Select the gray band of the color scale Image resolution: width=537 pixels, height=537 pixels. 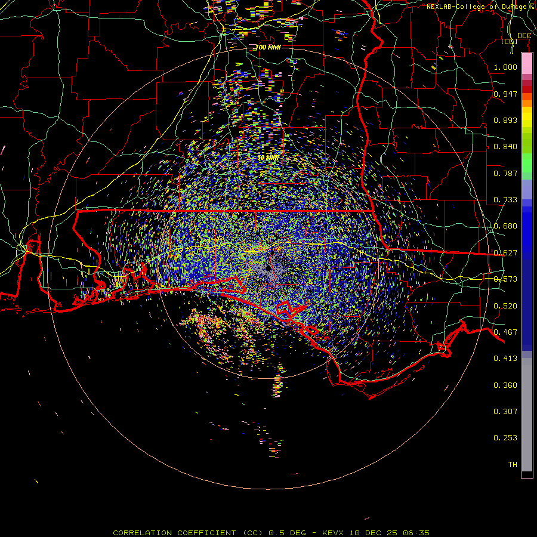pyautogui.click(x=527, y=415)
